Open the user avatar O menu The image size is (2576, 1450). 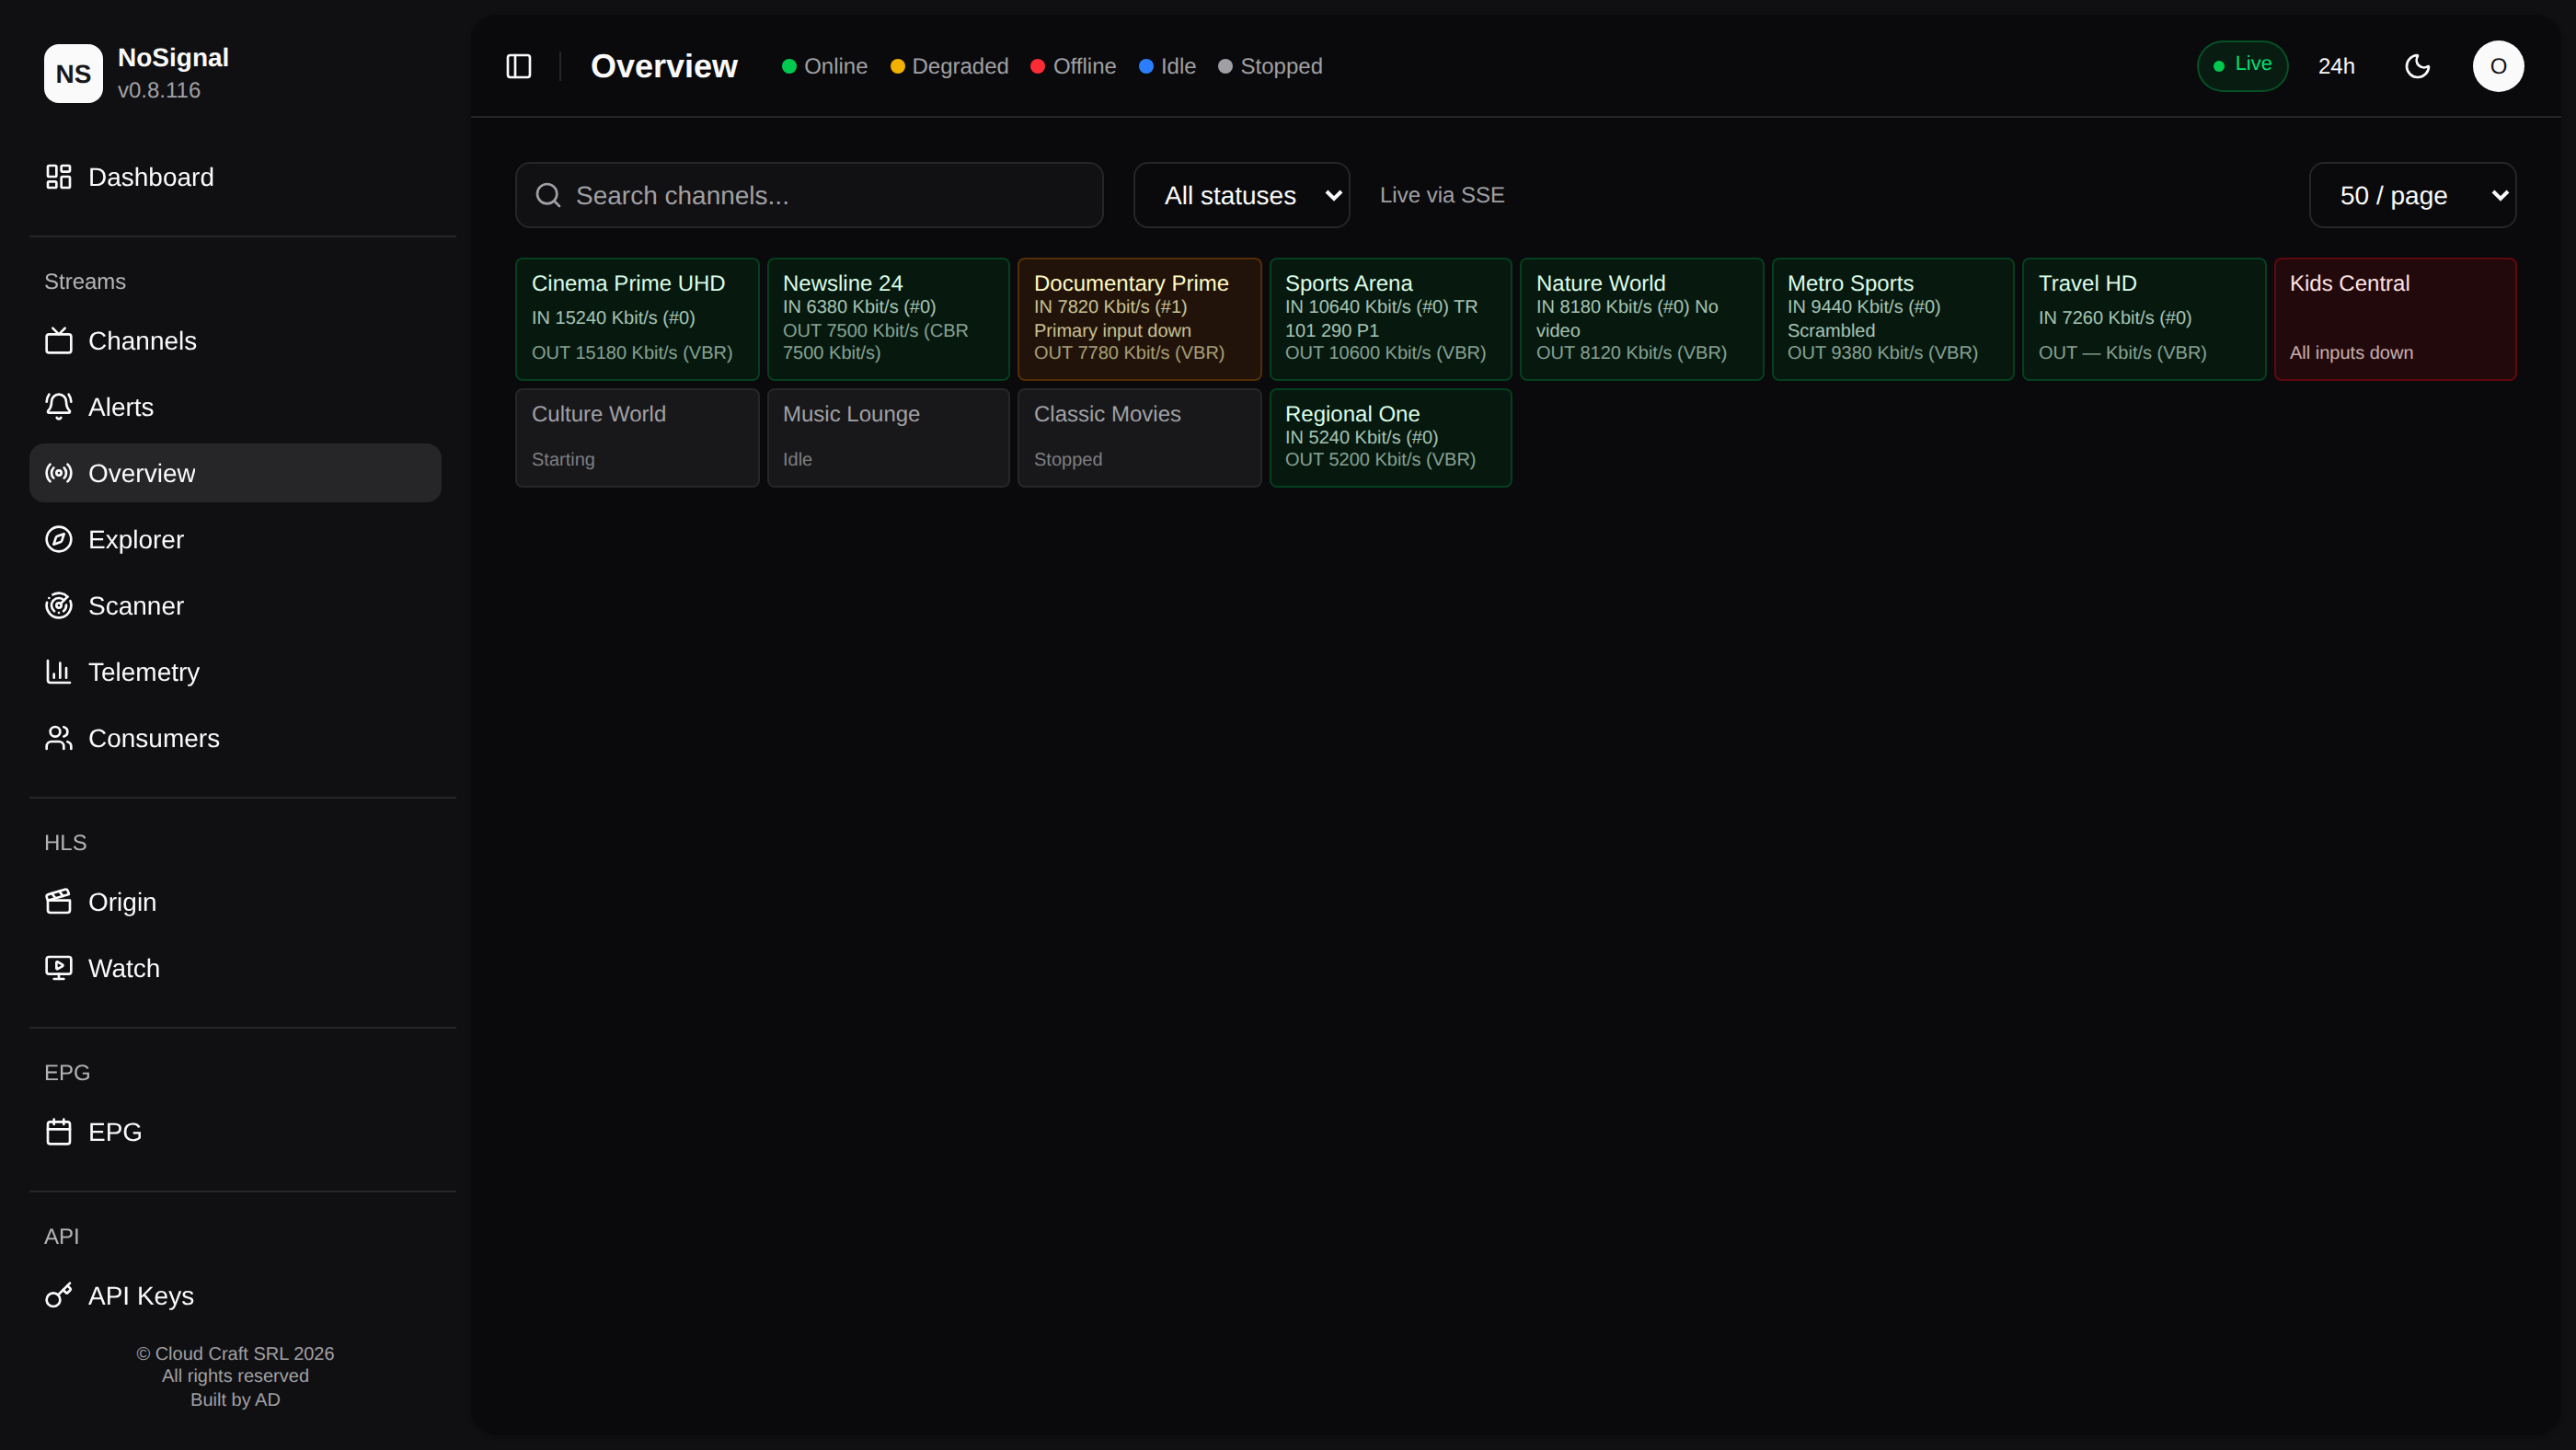[2498, 66]
